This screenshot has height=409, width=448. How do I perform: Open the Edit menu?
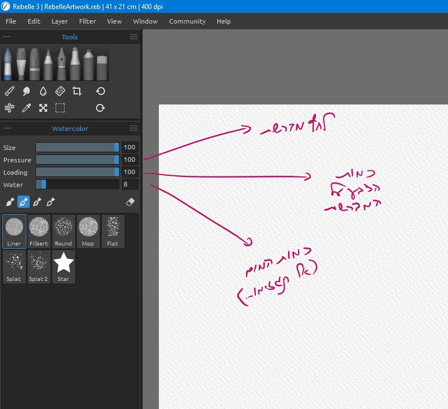[34, 21]
